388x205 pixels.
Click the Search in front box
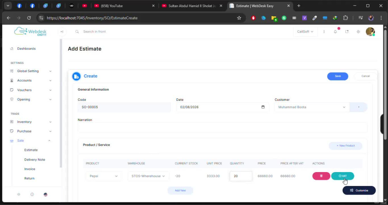pyautogui.click(x=94, y=32)
